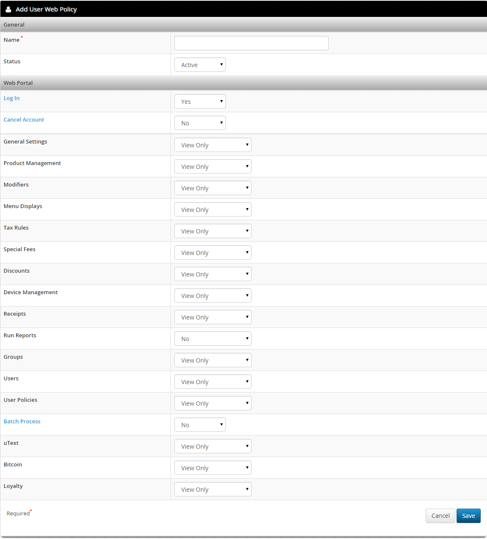Screen dimensions: 487x539
Task: Click the Save button
Action: point(468,516)
